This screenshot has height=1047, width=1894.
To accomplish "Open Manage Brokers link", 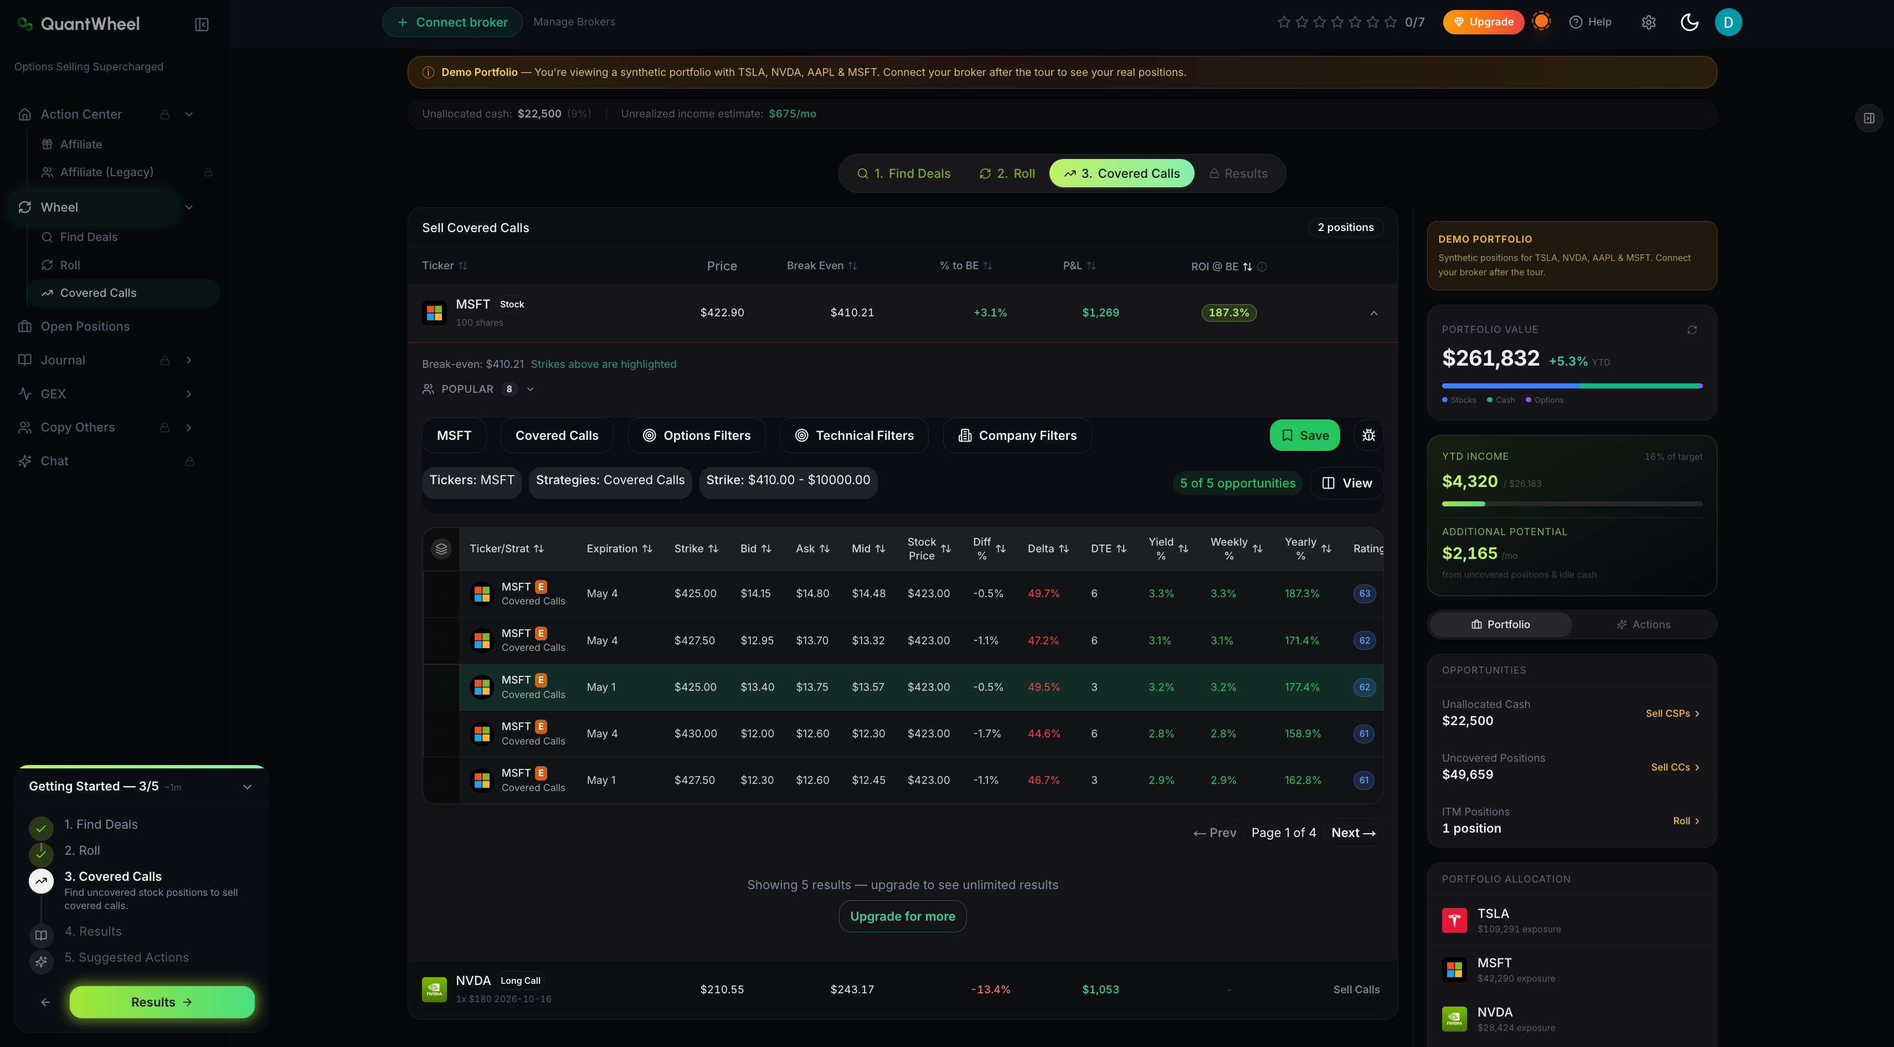I will [x=574, y=22].
